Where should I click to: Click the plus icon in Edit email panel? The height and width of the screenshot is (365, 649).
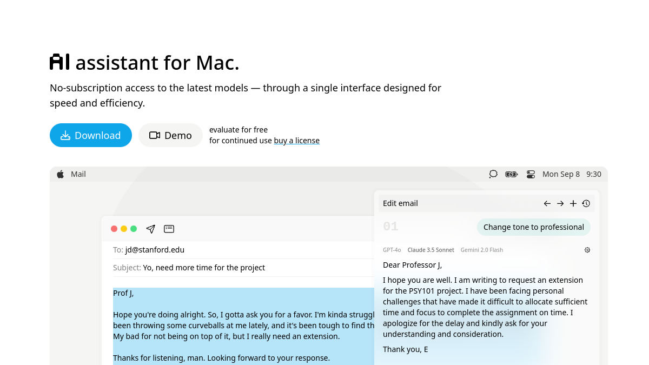click(573, 203)
